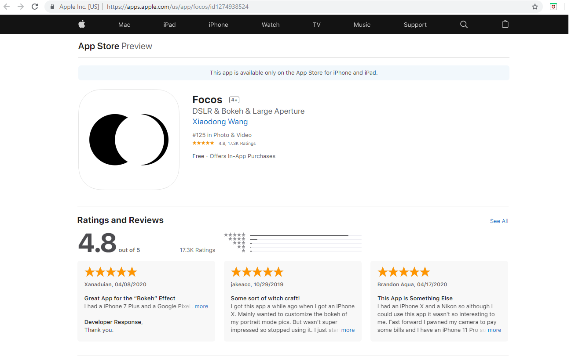The image size is (586, 360).
Task: Click the Ratings and Reviews heading
Action: (121, 220)
